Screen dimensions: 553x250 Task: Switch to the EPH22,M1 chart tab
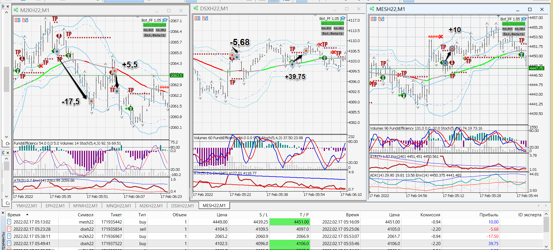click(55, 206)
